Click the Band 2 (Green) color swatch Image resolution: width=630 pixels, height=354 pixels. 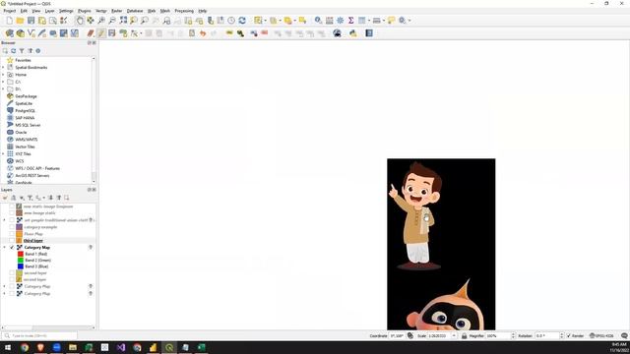[x=21, y=260]
